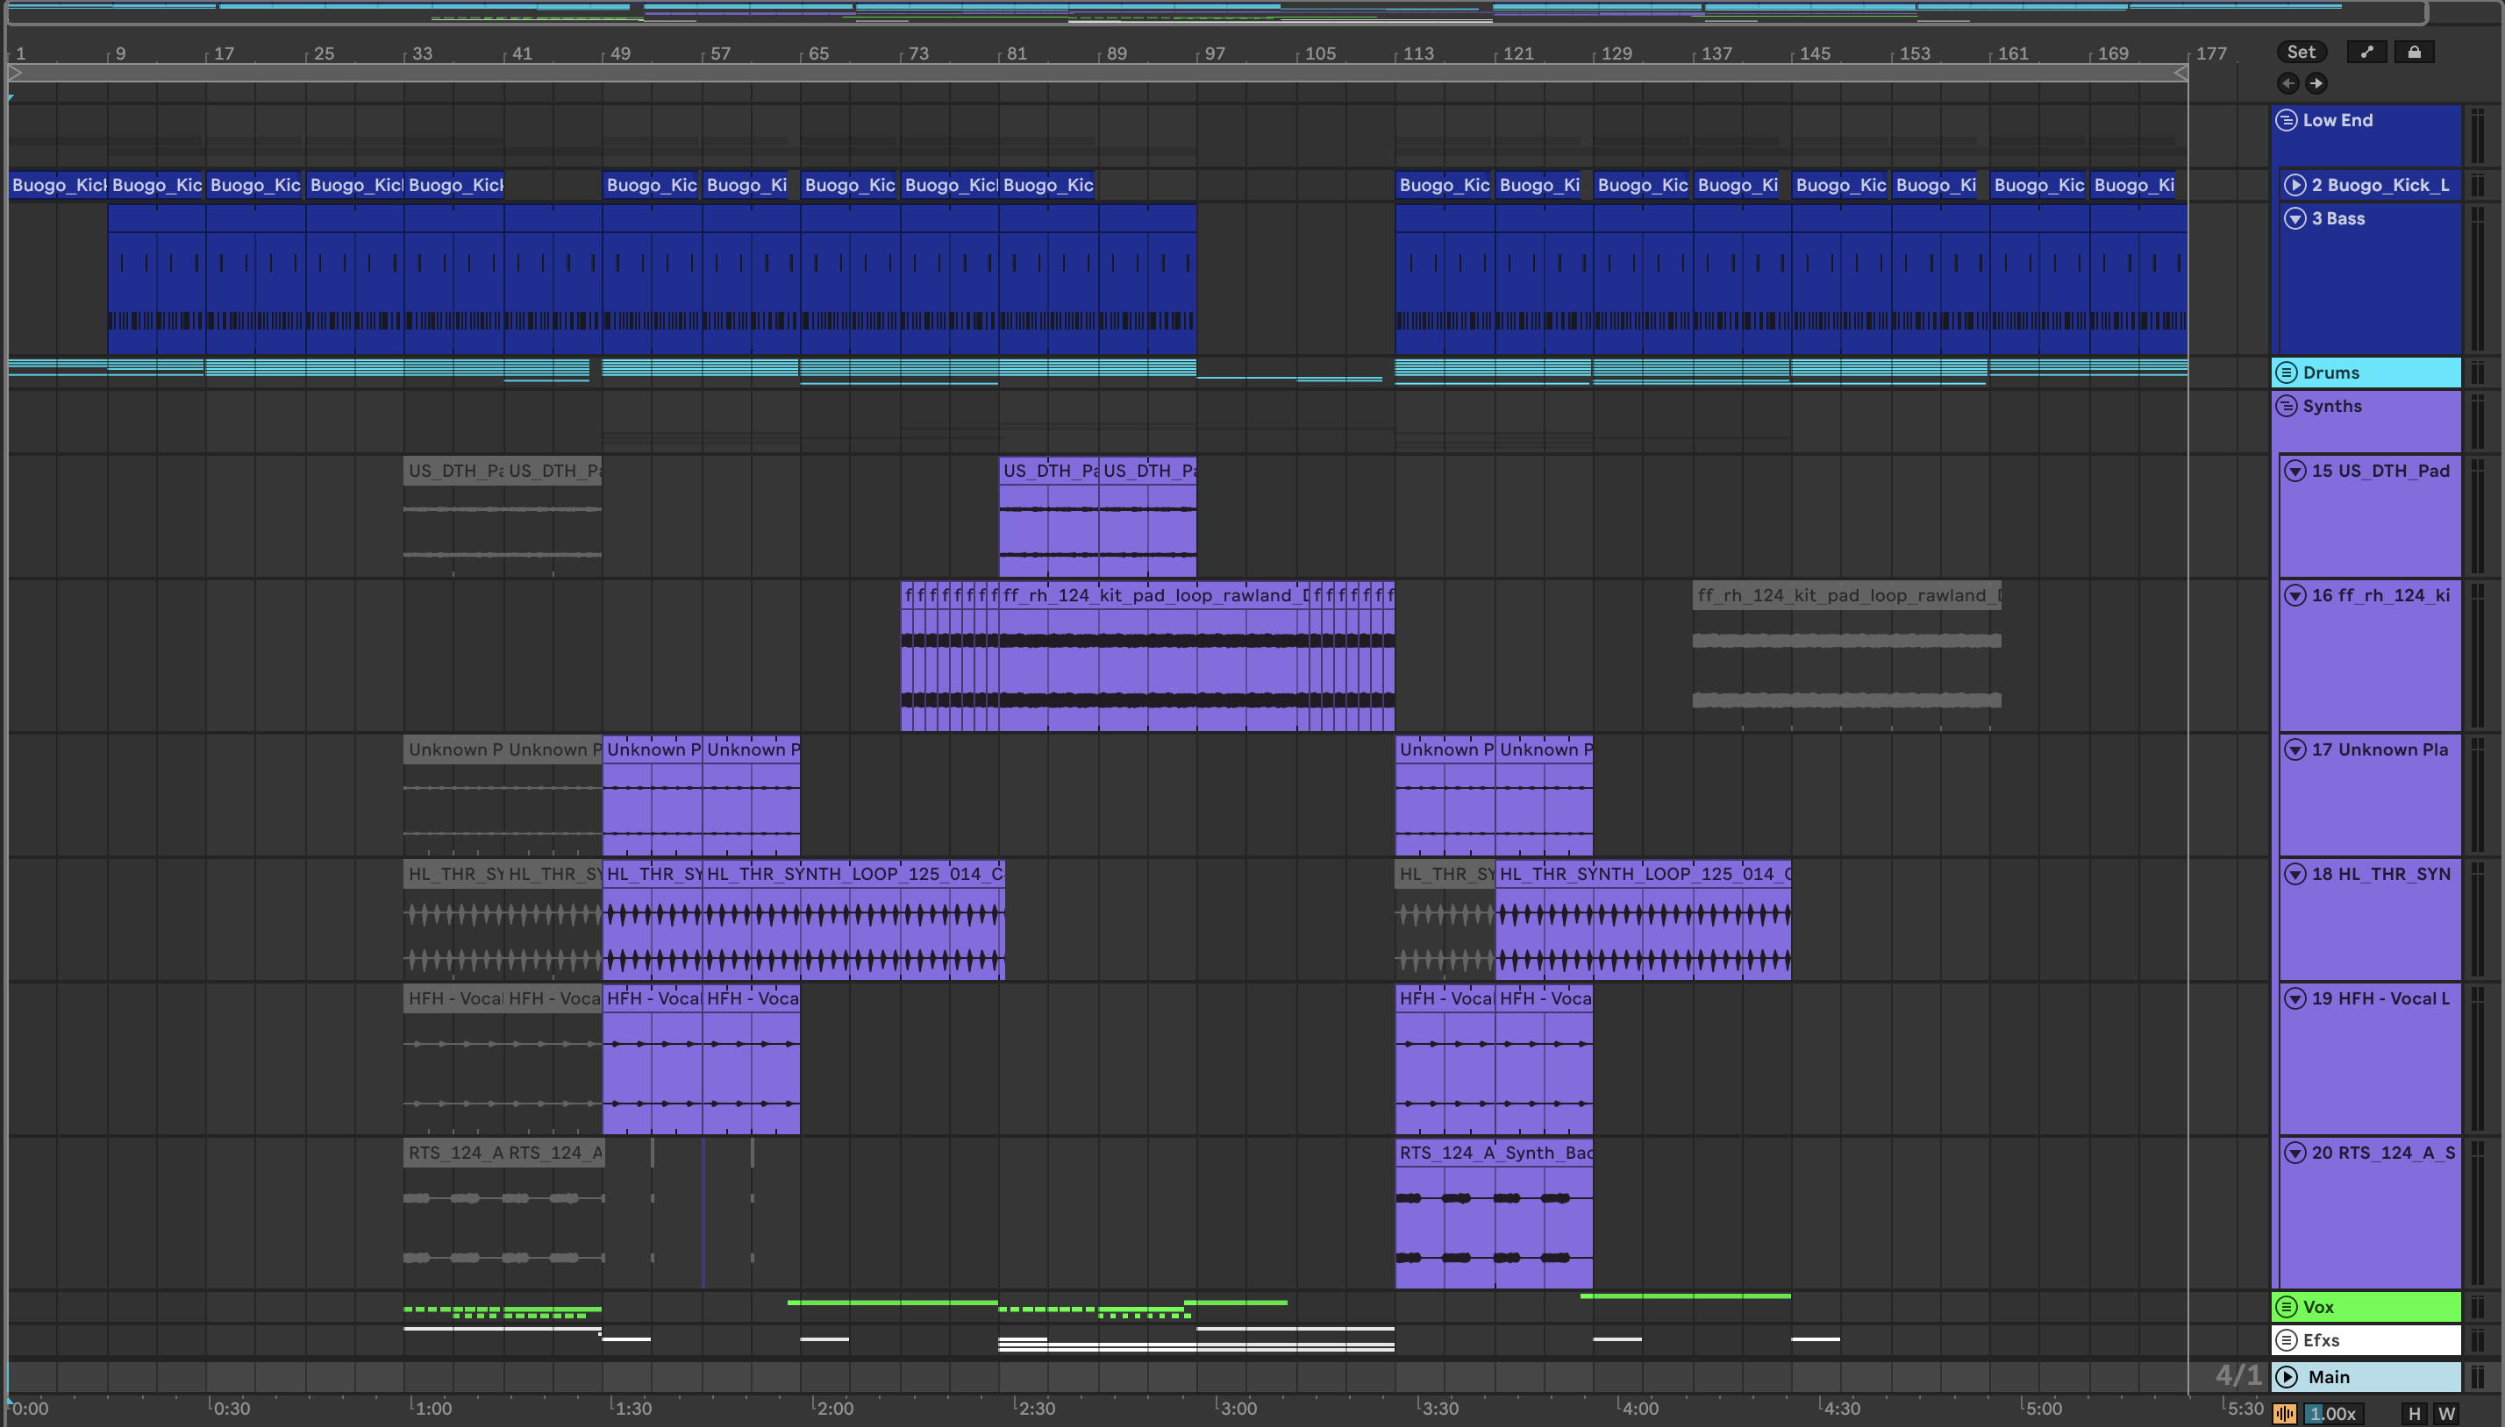Click the Vox group fold icon
Screen dimensions: 2505x1427
click(x=2287, y=1306)
